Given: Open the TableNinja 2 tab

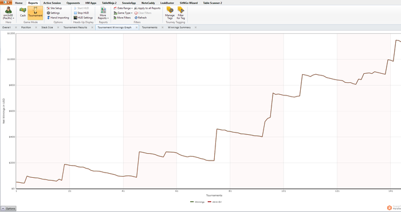Looking at the screenshot, I should (x=110, y=3).
